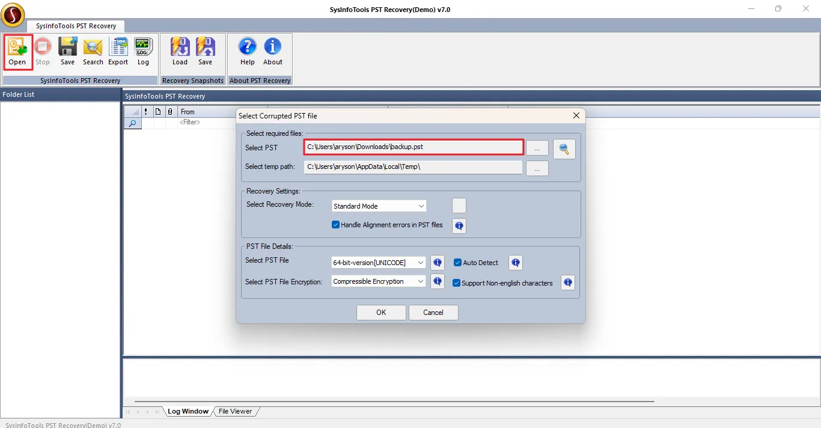Click the importance (!) column header
The image size is (821, 428).
(146, 112)
